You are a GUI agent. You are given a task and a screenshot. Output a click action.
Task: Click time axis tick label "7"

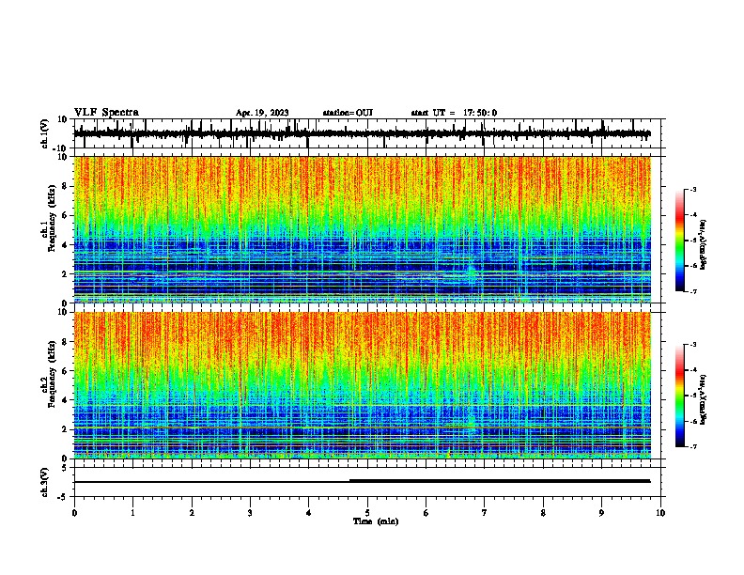pos(485,513)
